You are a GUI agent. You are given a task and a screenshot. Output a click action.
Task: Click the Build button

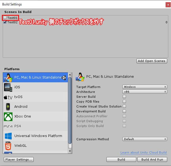coord(121,160)
